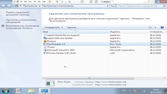Click the horizontal scrollbar thumb
Screen dimensions: 167x94
pyautogui.click(x=90, y=78)
